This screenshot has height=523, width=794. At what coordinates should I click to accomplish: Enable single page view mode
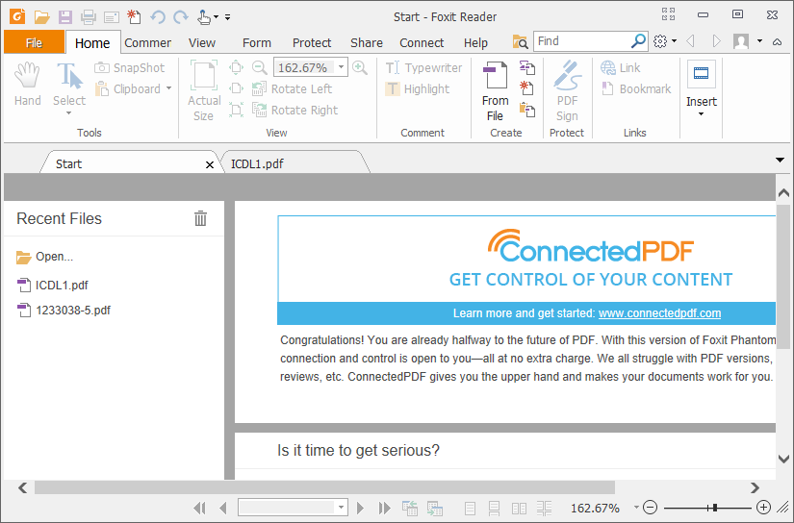pyautogui.click(x=470, y=509)
